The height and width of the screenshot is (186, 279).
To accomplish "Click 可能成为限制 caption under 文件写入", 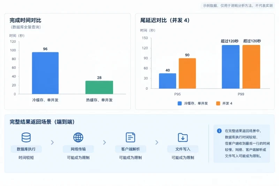I will pos(183,158).
